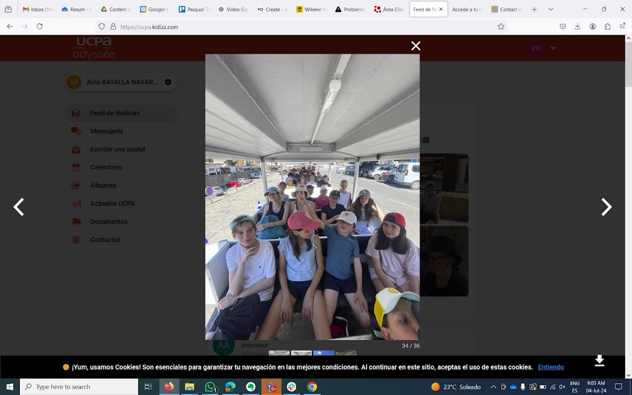The image size is (632, 395).
Task: Click the Windows Start button
Action: click(10, 387)
